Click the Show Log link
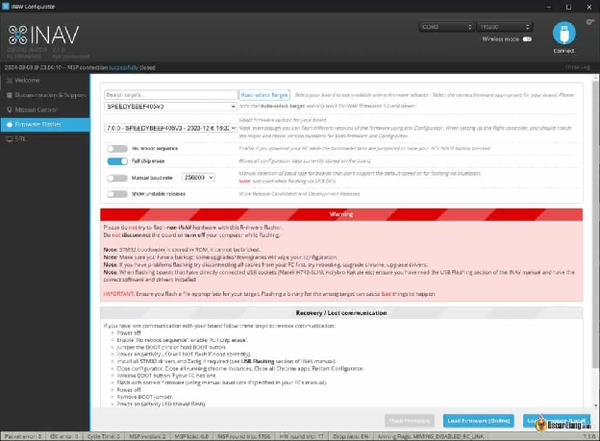The height and width of the screenshot is (441, 600). [578, 67]
